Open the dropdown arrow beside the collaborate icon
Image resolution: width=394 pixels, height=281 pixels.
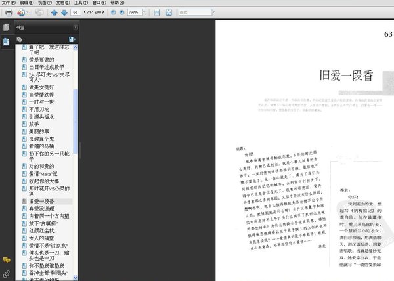click(27, 12)
